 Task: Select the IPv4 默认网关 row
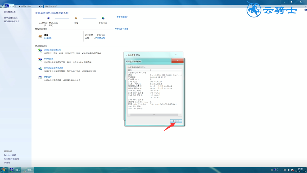tap(154, 90)
